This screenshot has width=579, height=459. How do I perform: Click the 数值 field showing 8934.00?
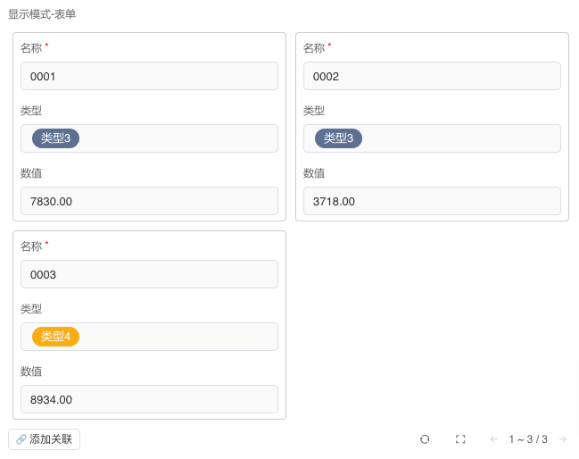(x=149, y=399)
